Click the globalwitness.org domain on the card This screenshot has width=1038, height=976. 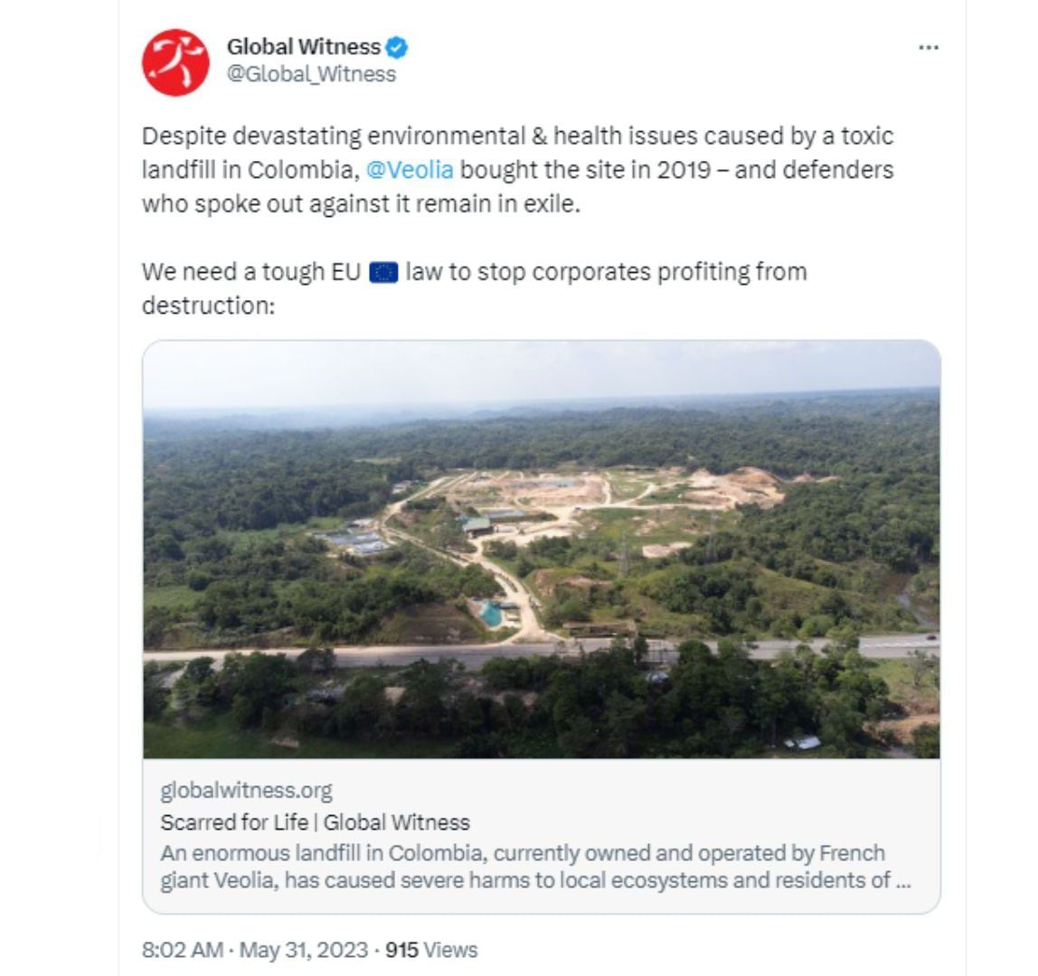246,791
